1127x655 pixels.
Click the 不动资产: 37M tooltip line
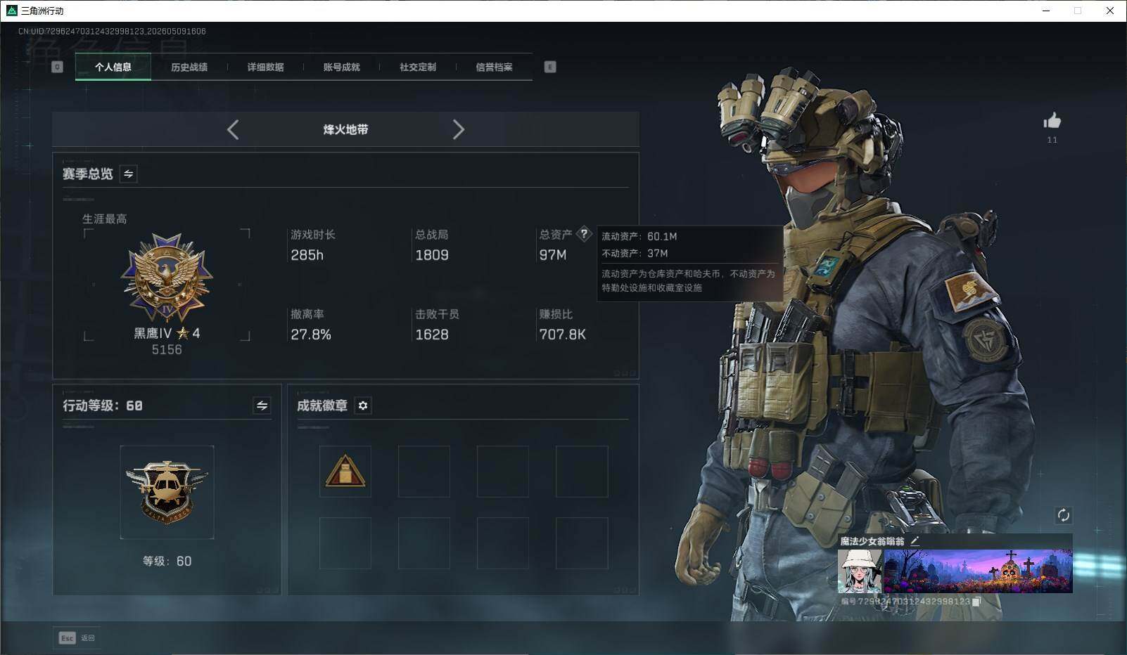635,253
